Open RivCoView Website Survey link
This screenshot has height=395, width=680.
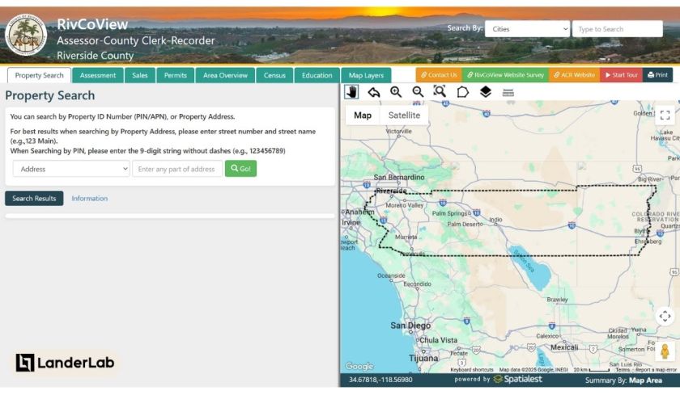pyautogui.click(x=505, y=75)
